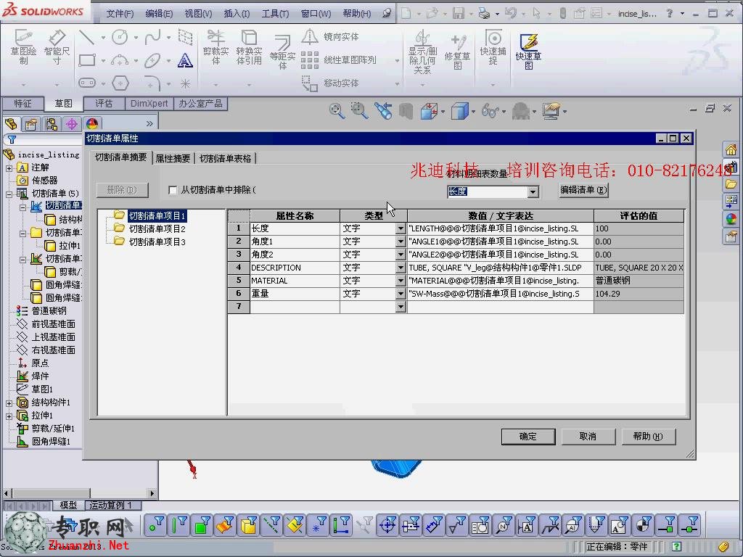Switch to the 属性摘要 tab
The image size is (743, 557).
(x=173, y=158)
